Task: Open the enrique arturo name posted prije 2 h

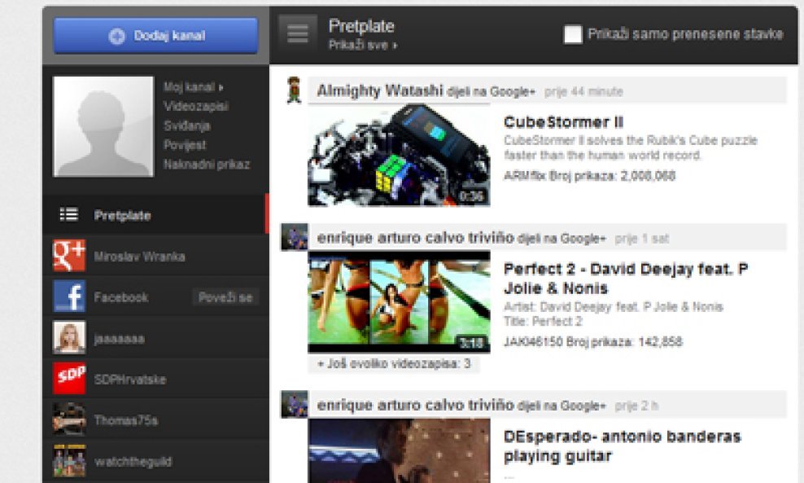Action: point(415,406)
